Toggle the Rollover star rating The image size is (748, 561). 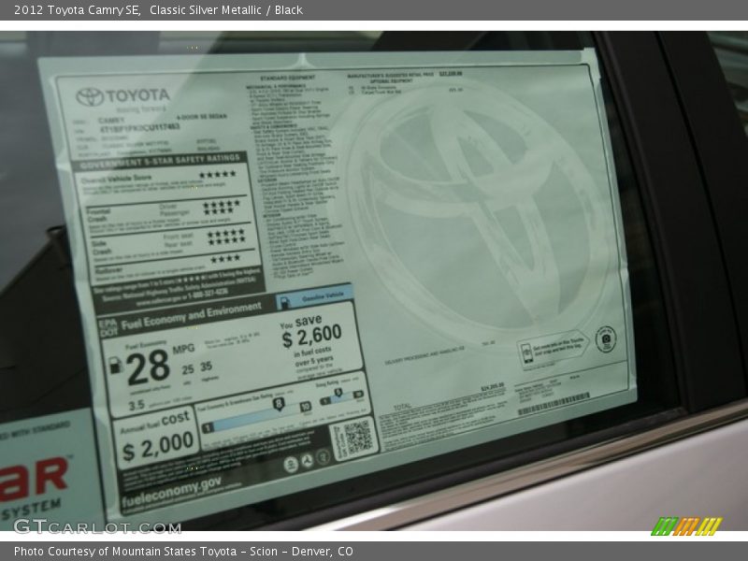[x=224, y=259]
